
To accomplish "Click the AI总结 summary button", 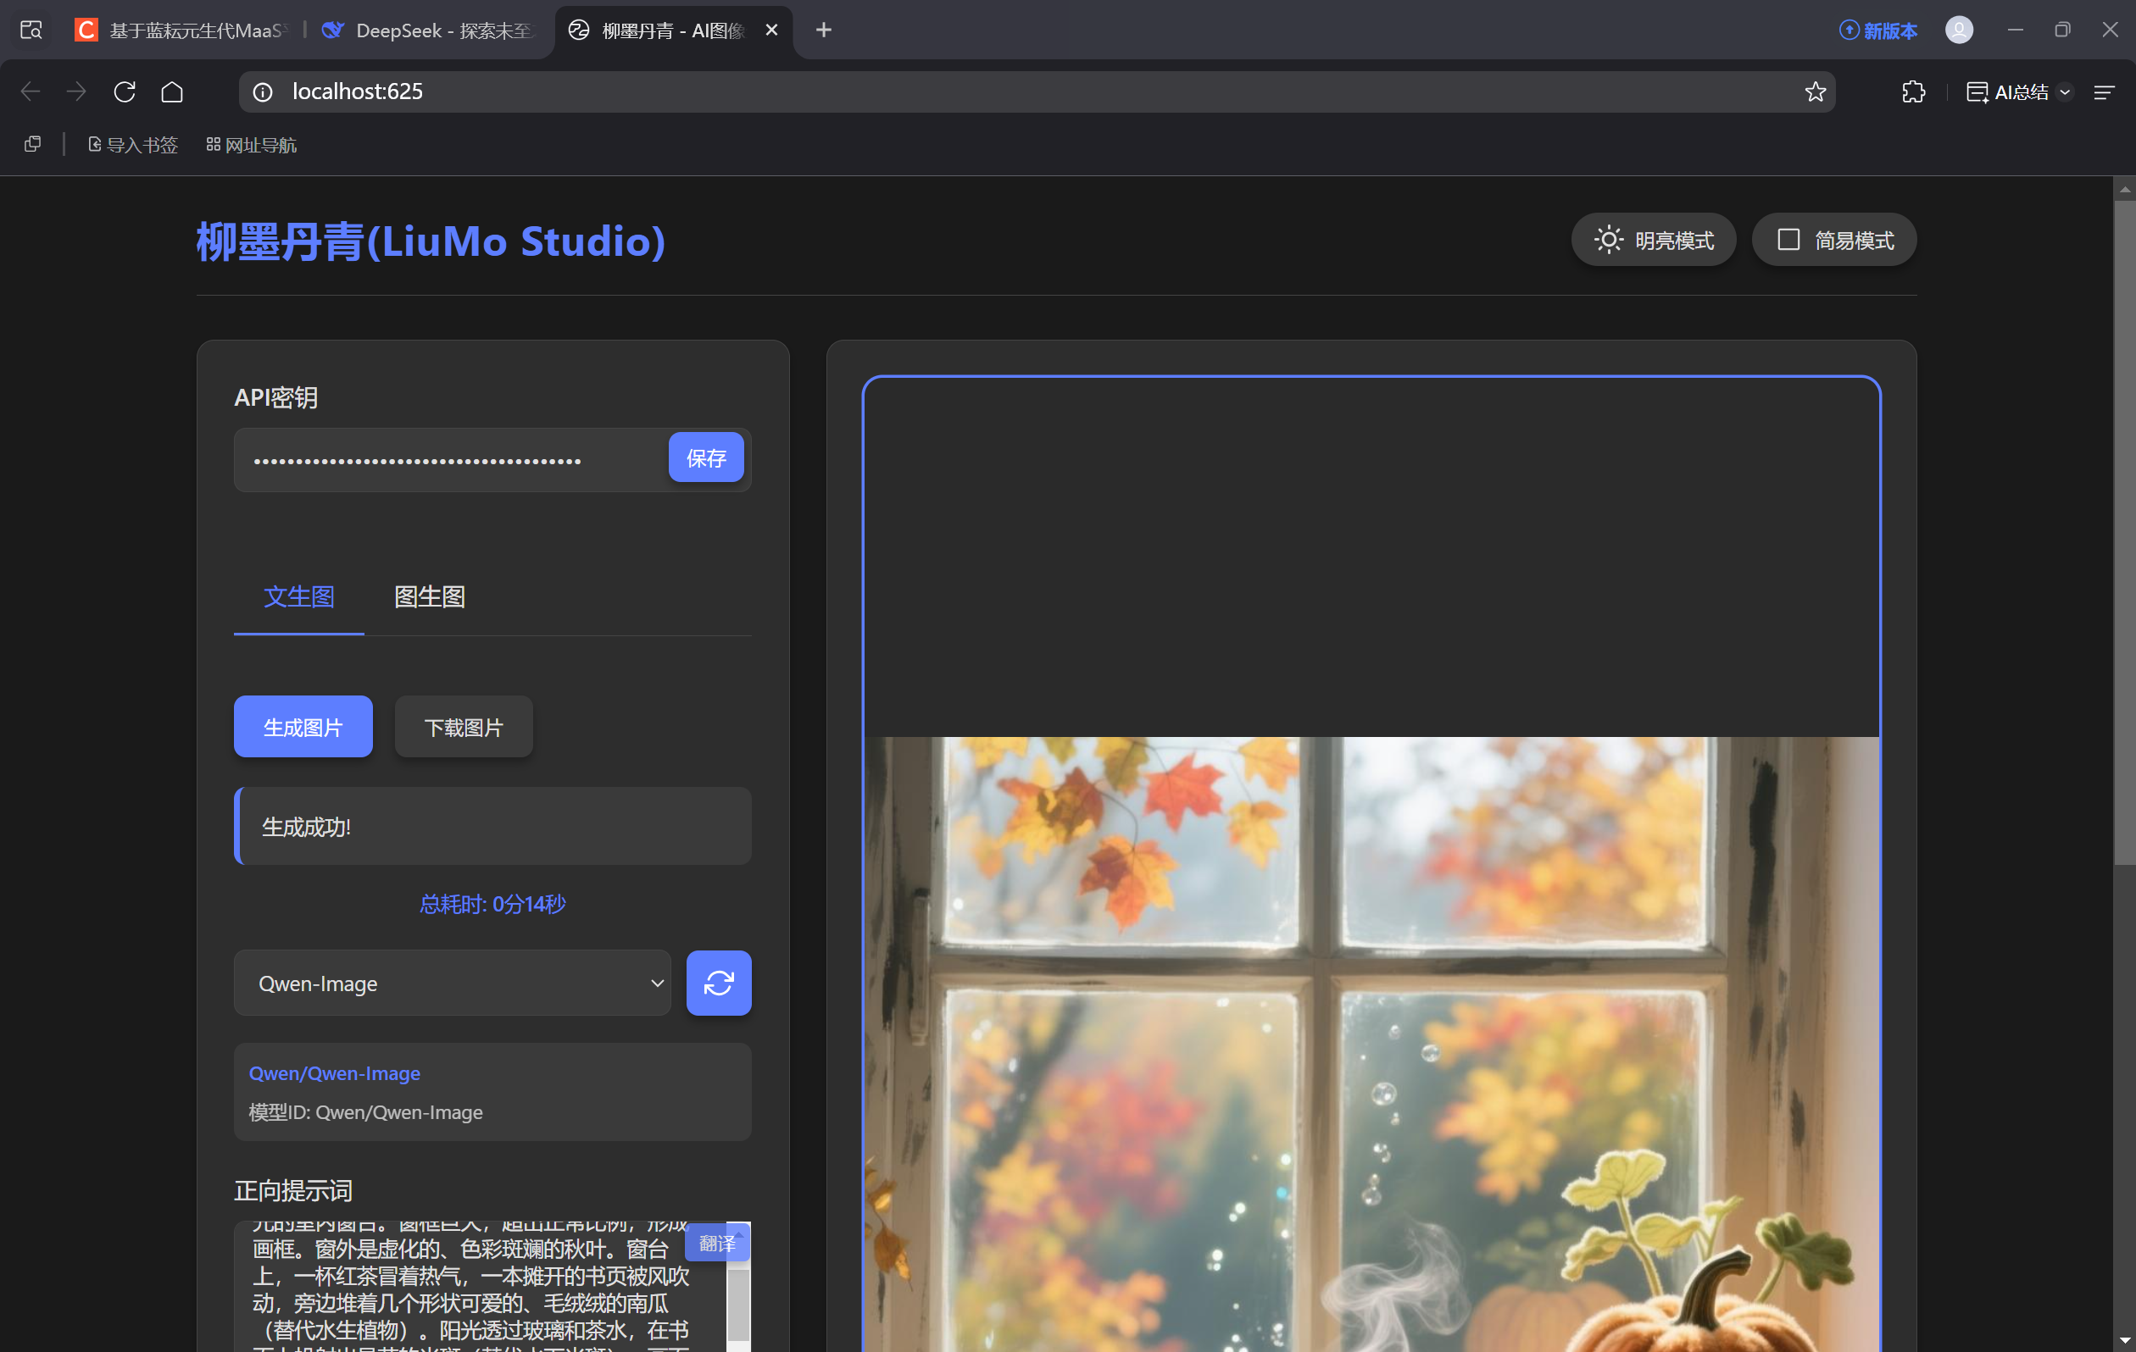I will pyautogui.click(x=2006, y=92).
